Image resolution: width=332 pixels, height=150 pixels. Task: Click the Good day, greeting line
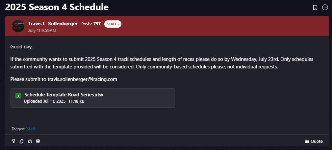(21, 47)
